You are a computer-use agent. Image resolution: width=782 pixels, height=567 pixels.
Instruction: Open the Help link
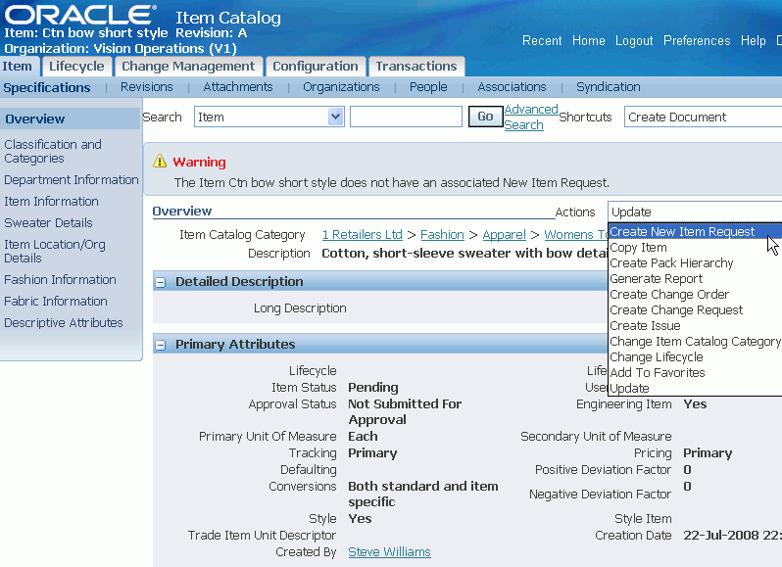coord(753,41)
